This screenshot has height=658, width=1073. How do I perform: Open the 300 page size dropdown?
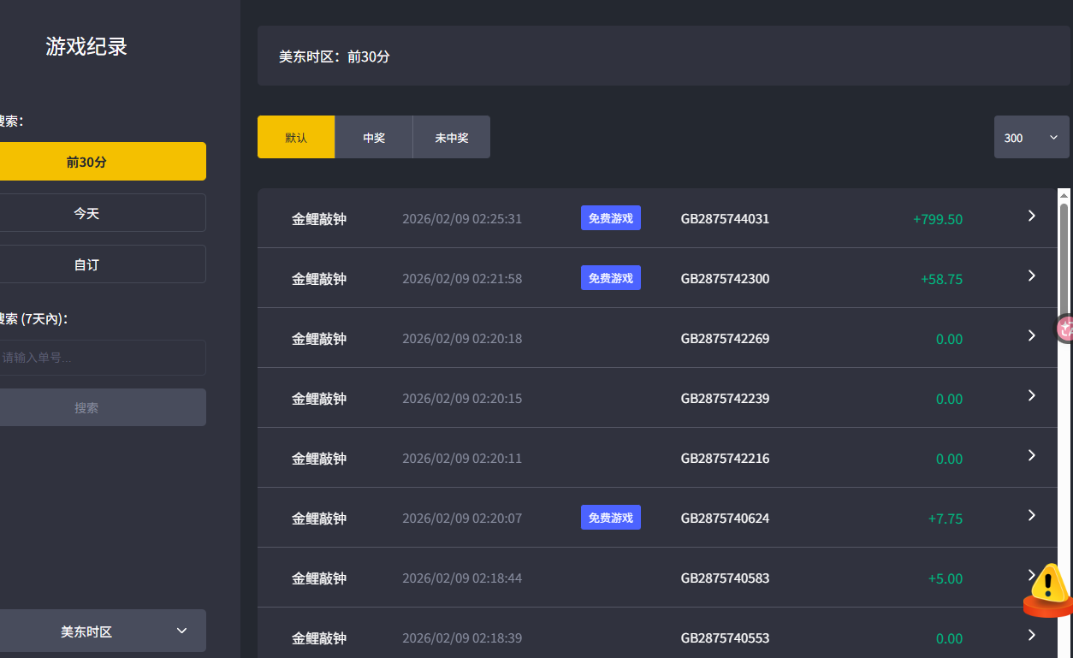click(x=1031, y=138)
